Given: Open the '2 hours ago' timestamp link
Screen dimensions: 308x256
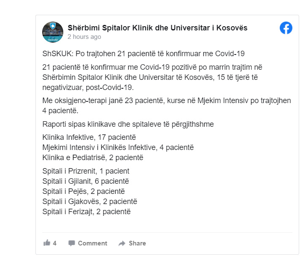Looking at the screenshot, I should 84,37.
